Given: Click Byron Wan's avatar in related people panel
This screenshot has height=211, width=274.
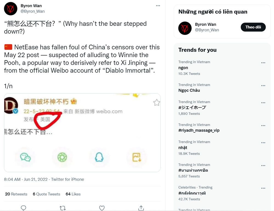Looking at the screenshot, I should pos(185,28).
